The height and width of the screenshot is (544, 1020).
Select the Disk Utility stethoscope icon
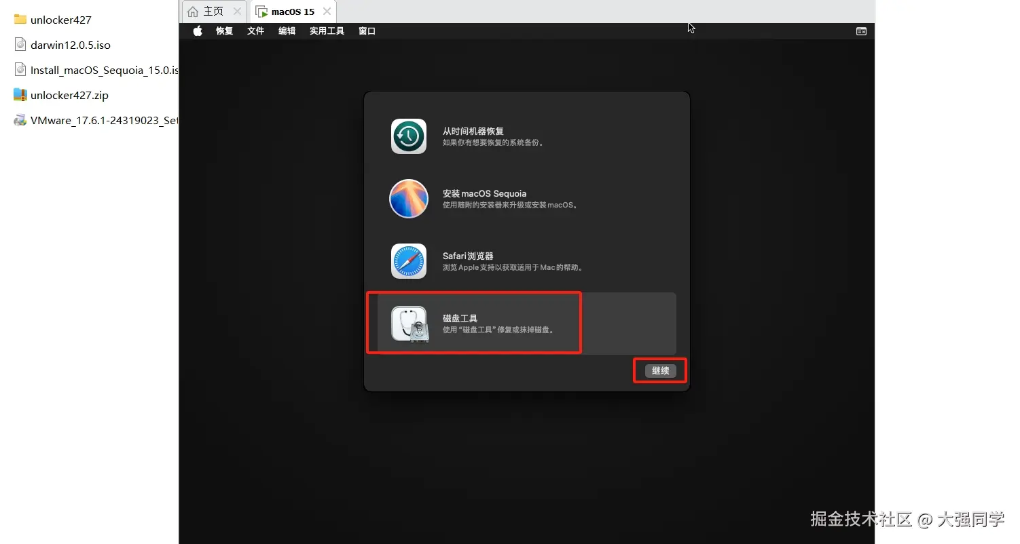pyautogui.click(x=409, y=324)
